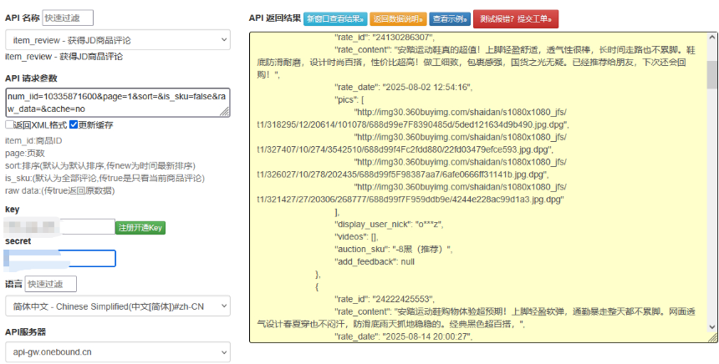This screenshot has height=364, width=719.
Task: Click into the secret input field
Action: click(60, 259)
